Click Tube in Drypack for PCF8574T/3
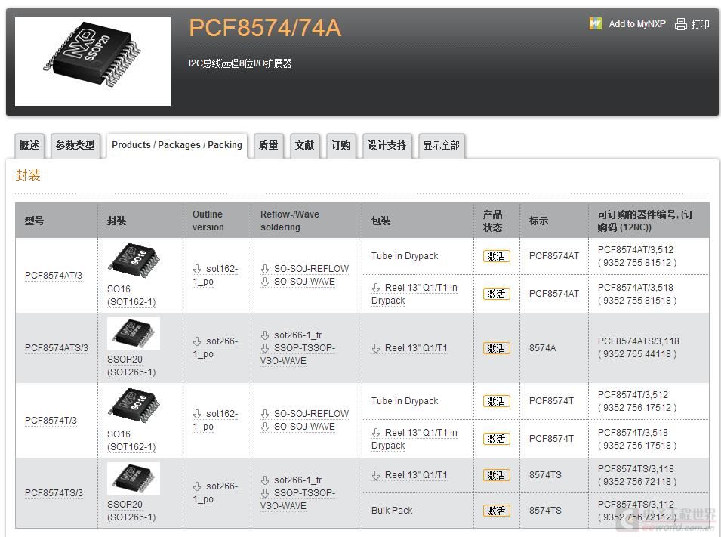Image resolution: width=721 pixels, height=537 pixels. click(405, 401)
